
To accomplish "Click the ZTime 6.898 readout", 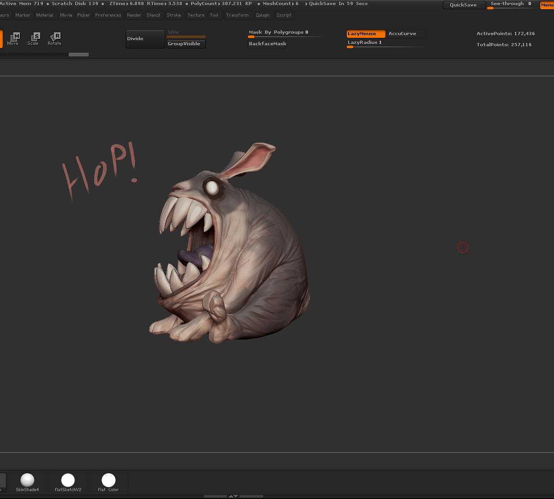I will tap(126, 4).
